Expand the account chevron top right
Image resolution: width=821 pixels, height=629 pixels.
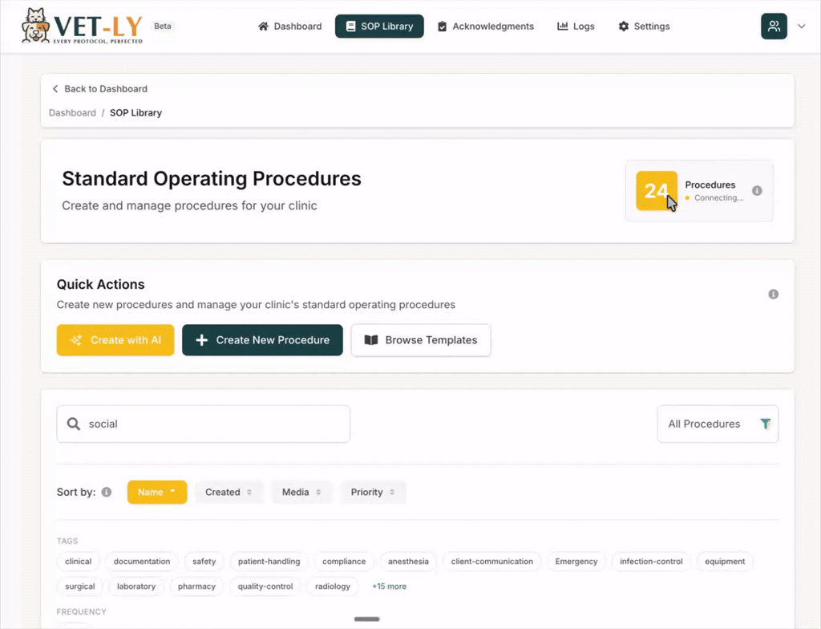coord(801,26)
